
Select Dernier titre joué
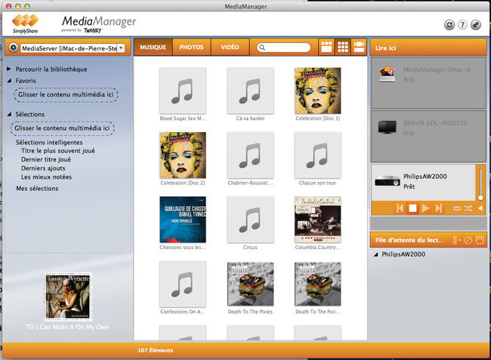click(x=46, y=159)
